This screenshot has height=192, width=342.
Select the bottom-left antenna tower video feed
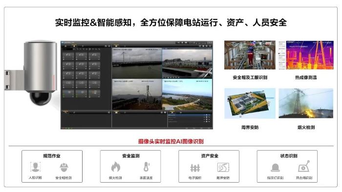click(137, 95)
